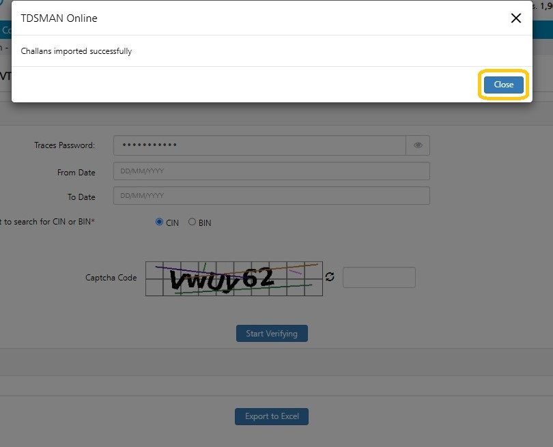Dismiss the TDSMAN Online dialog with X
The height and width of the screenshot is (447, 553).
pos(516,18)
